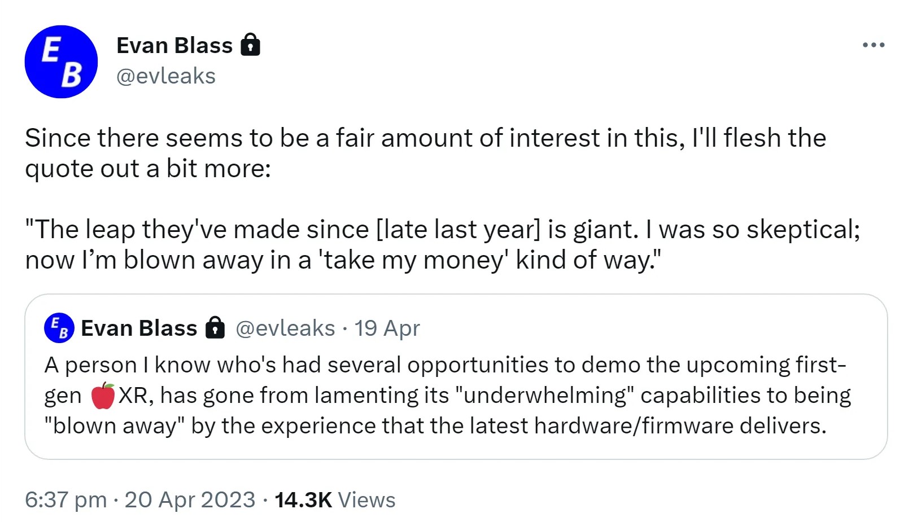Click the Evan Blass name in the quoted tweet
Screen dimensions: 904x522
(139, 328)
